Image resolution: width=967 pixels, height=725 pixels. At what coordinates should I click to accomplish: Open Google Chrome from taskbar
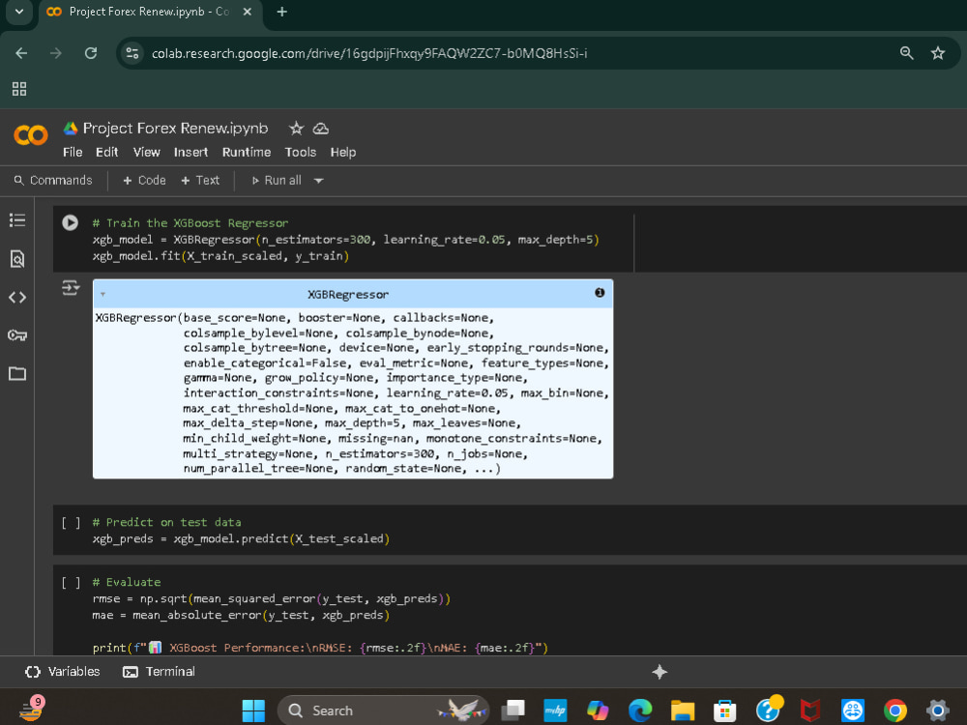894,710
